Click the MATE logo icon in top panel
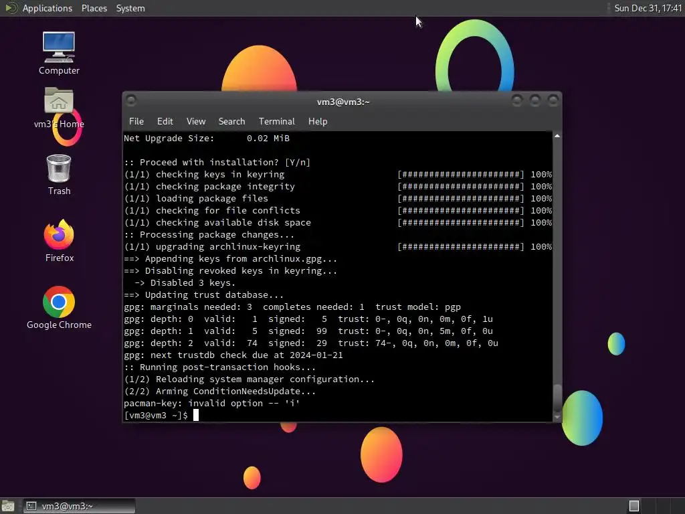Image resolution: width=685 pixels, height=514 pixels. coord(11,8)
